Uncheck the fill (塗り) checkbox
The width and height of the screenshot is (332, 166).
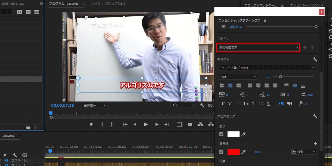point(221,134)
